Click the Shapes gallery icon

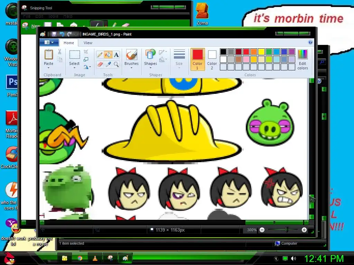[x=150, y=55]
